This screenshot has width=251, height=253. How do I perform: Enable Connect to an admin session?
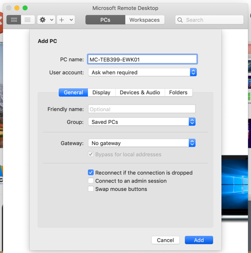click(91, 181)
